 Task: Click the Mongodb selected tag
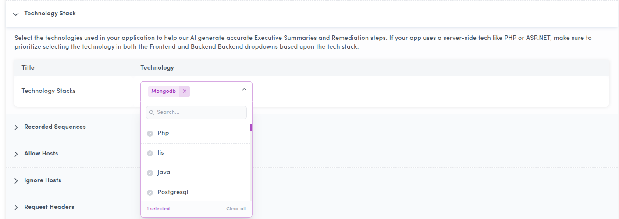coord(164,91)
